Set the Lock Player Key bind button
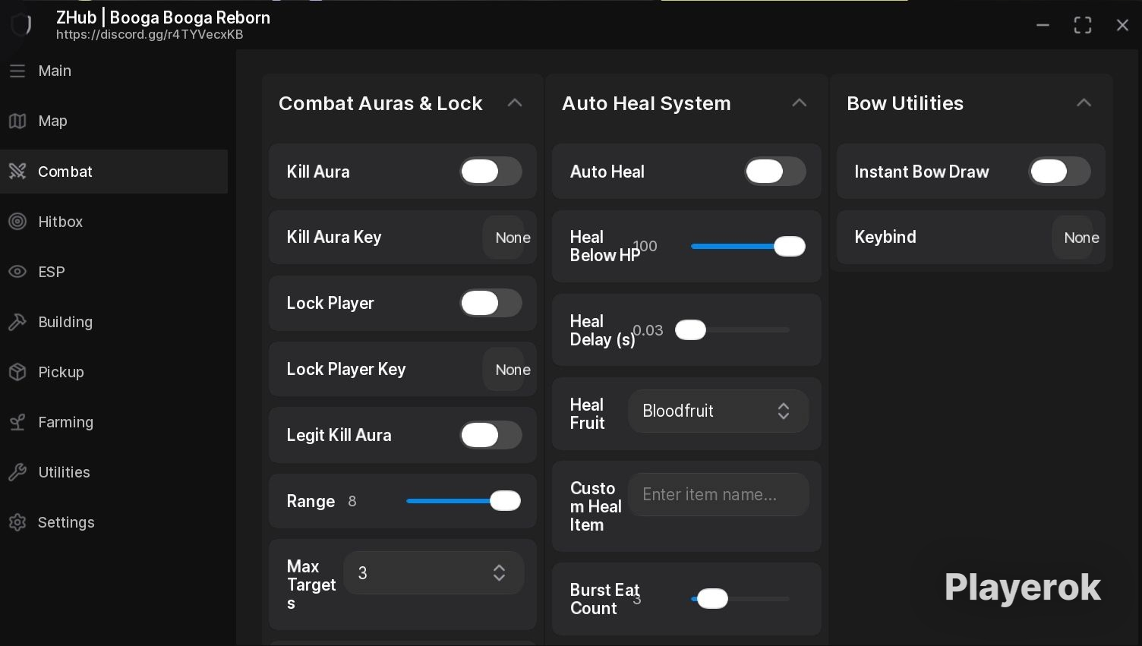1142x646 pixels. coord(503,370)
